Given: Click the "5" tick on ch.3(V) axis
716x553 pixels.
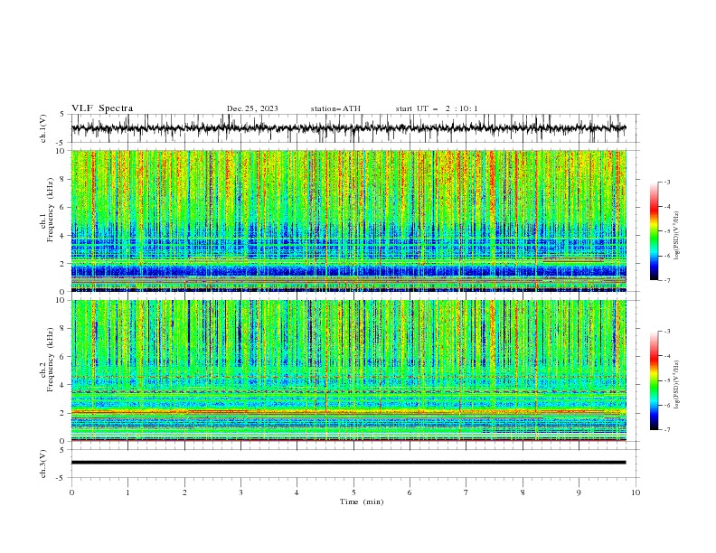Looking at the screenshot, I should coord(63,450).
